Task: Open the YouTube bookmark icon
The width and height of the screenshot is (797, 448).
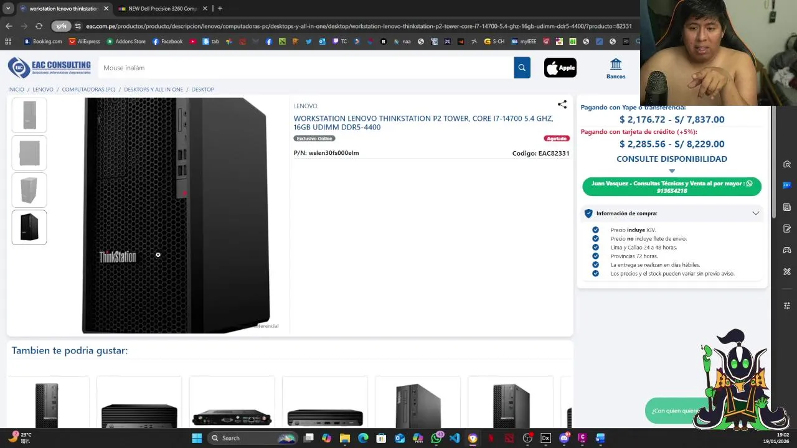Action: [x=192, y=42]
